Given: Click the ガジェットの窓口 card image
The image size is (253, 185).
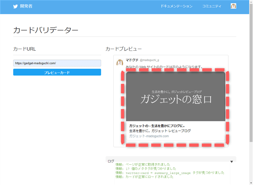Looking at the screenshot, I should pyautogui.click(x=176, y=96).
